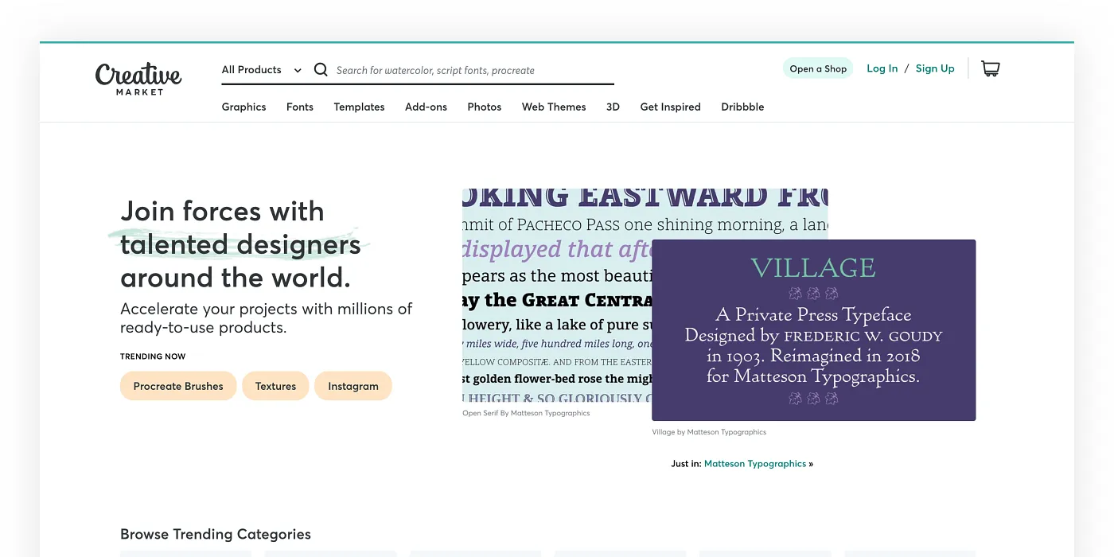Viewport: 1114px width, 557px height.
Task: Go to Get Inspired page
Action: pyautogui.click(x=670, y=107)
